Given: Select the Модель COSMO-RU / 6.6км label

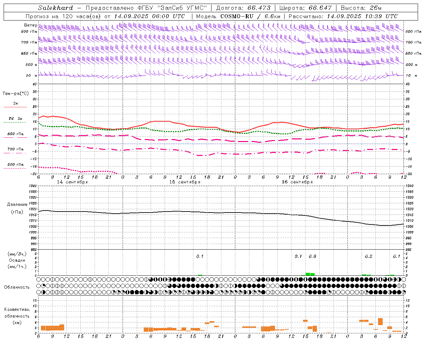Looking at the screenshot, I should pos(238,16).
